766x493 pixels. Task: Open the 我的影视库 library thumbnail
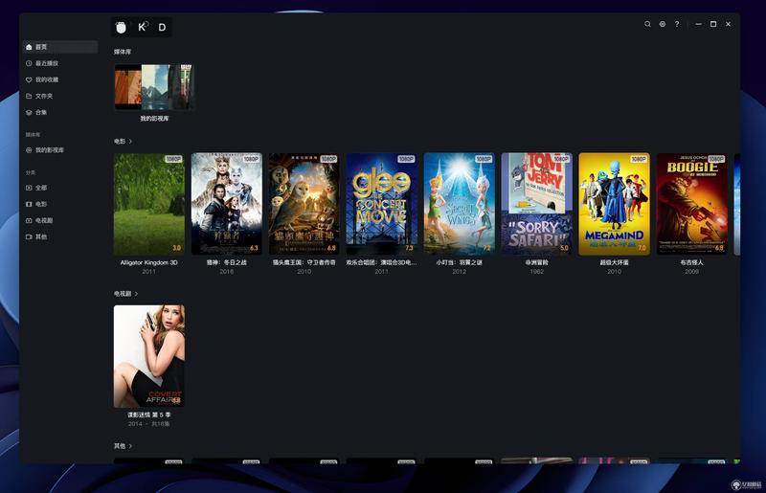pyautogui.click(x=154, y=87)
